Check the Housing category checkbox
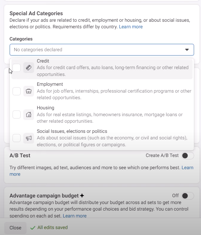 point(17,114)
